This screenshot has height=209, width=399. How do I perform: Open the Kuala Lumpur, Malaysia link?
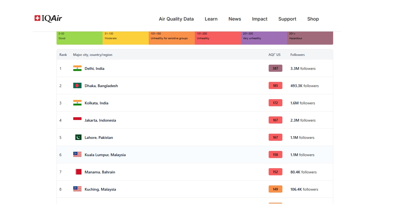tap(105, 155)
